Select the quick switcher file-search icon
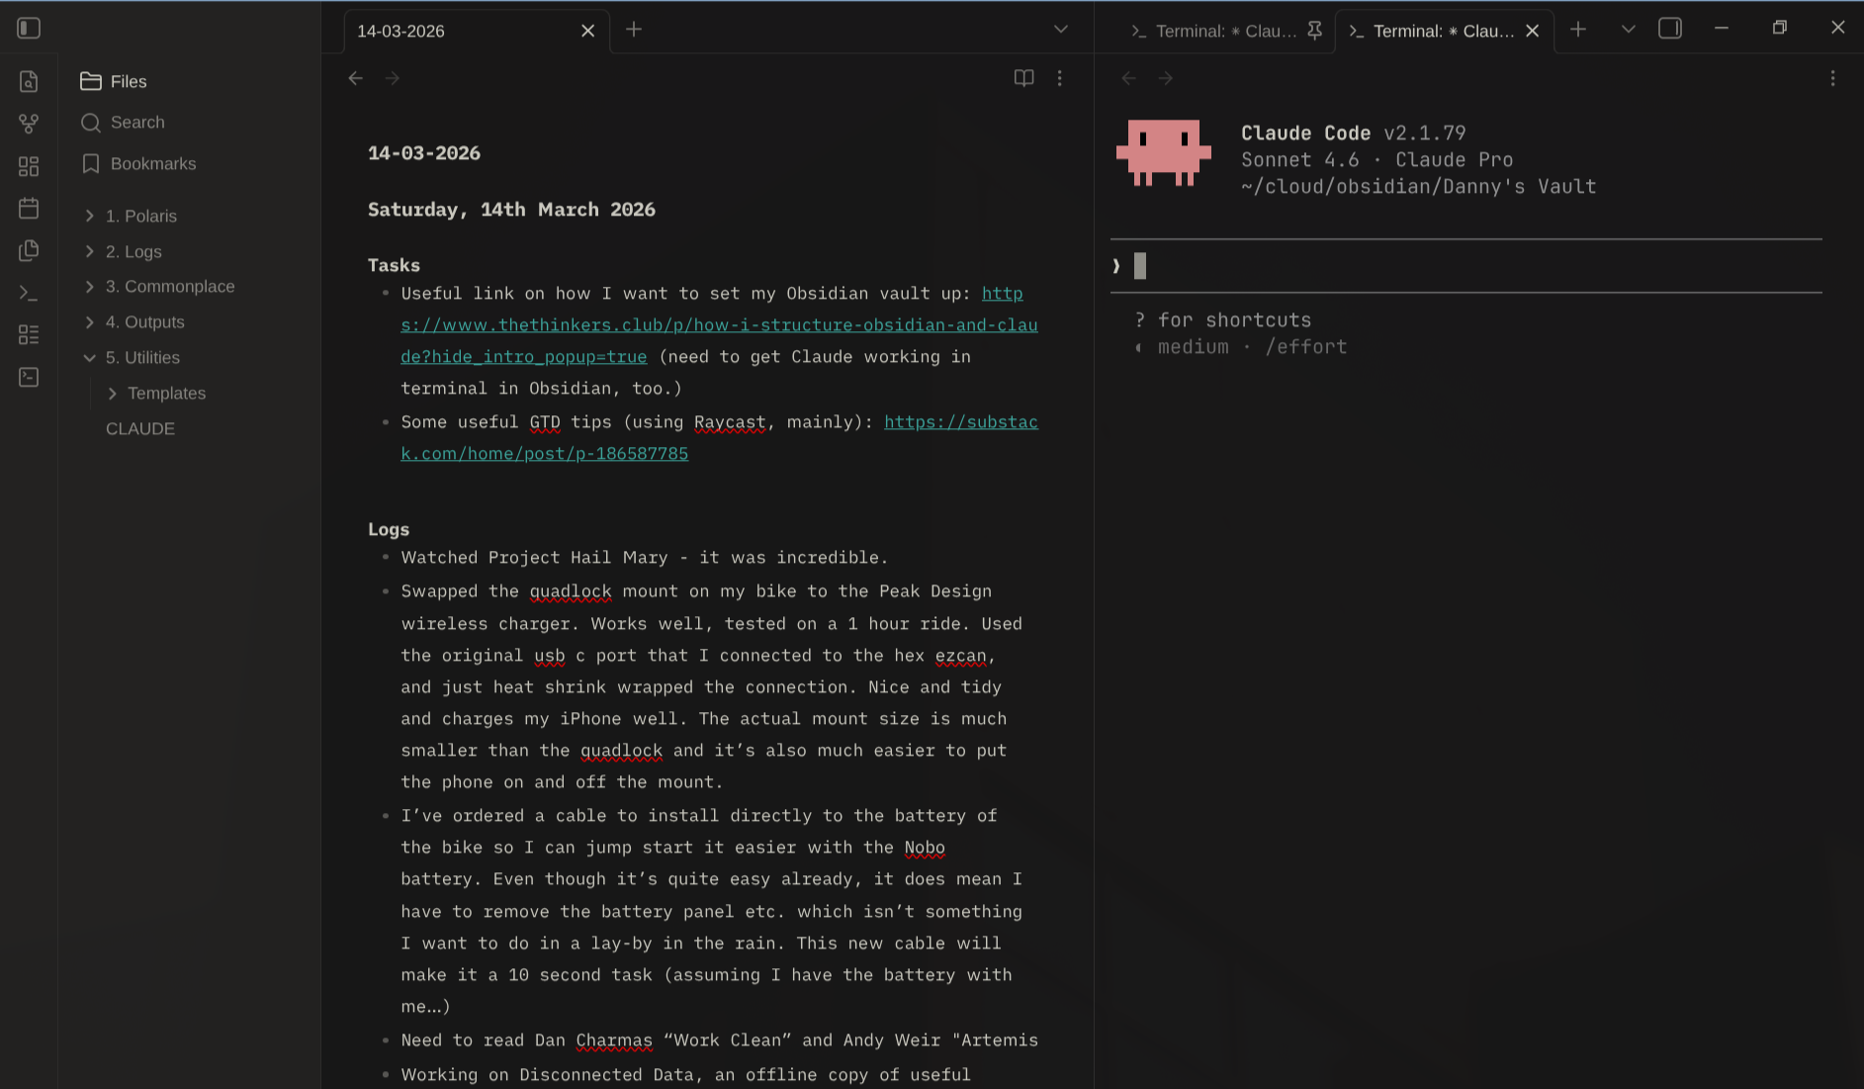The width and height of the screenshot is (1864, 1089). 29,82
